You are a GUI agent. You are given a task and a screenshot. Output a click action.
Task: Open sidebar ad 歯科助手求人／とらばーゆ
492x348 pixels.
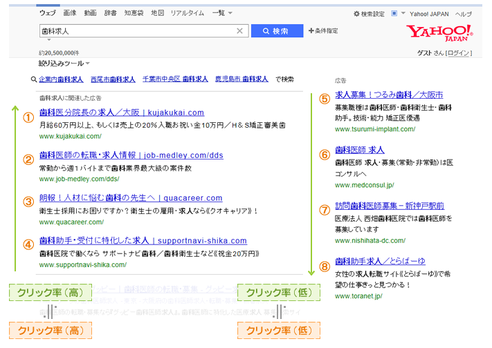click(381, 261)
